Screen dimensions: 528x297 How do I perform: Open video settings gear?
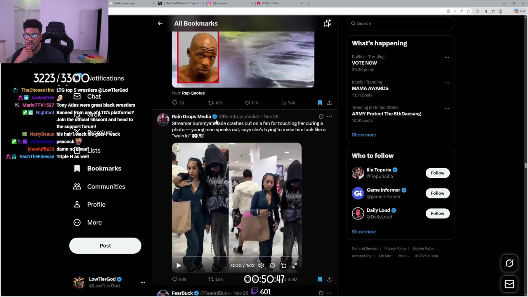(x=272, y=266)
